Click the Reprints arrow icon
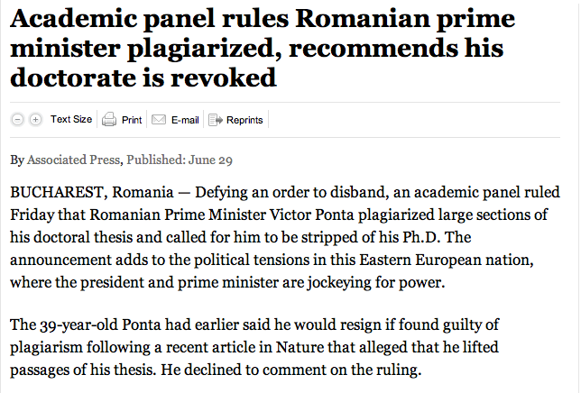Viewport: 581px width, 393px height. click(x=215, y=120)
